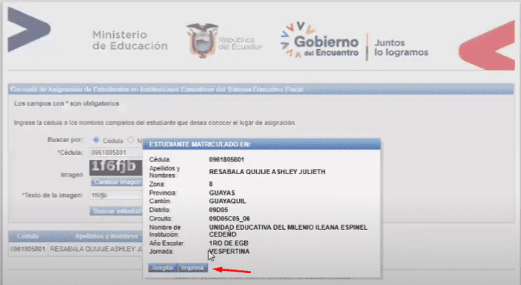The width and height of the screenshot is (521, 285).
Task: Click the Consulta de Asignación panel header
Action: tap(260, 89)
